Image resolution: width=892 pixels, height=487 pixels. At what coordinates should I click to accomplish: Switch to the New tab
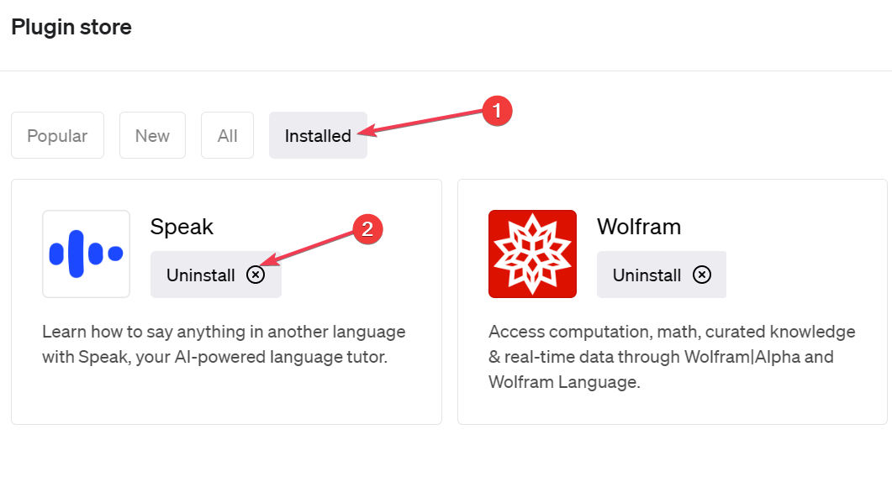pyautogui.click(x=152, y=135)
